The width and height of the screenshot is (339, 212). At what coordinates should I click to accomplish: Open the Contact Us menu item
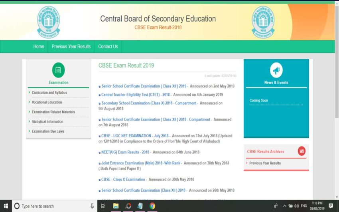108,46
